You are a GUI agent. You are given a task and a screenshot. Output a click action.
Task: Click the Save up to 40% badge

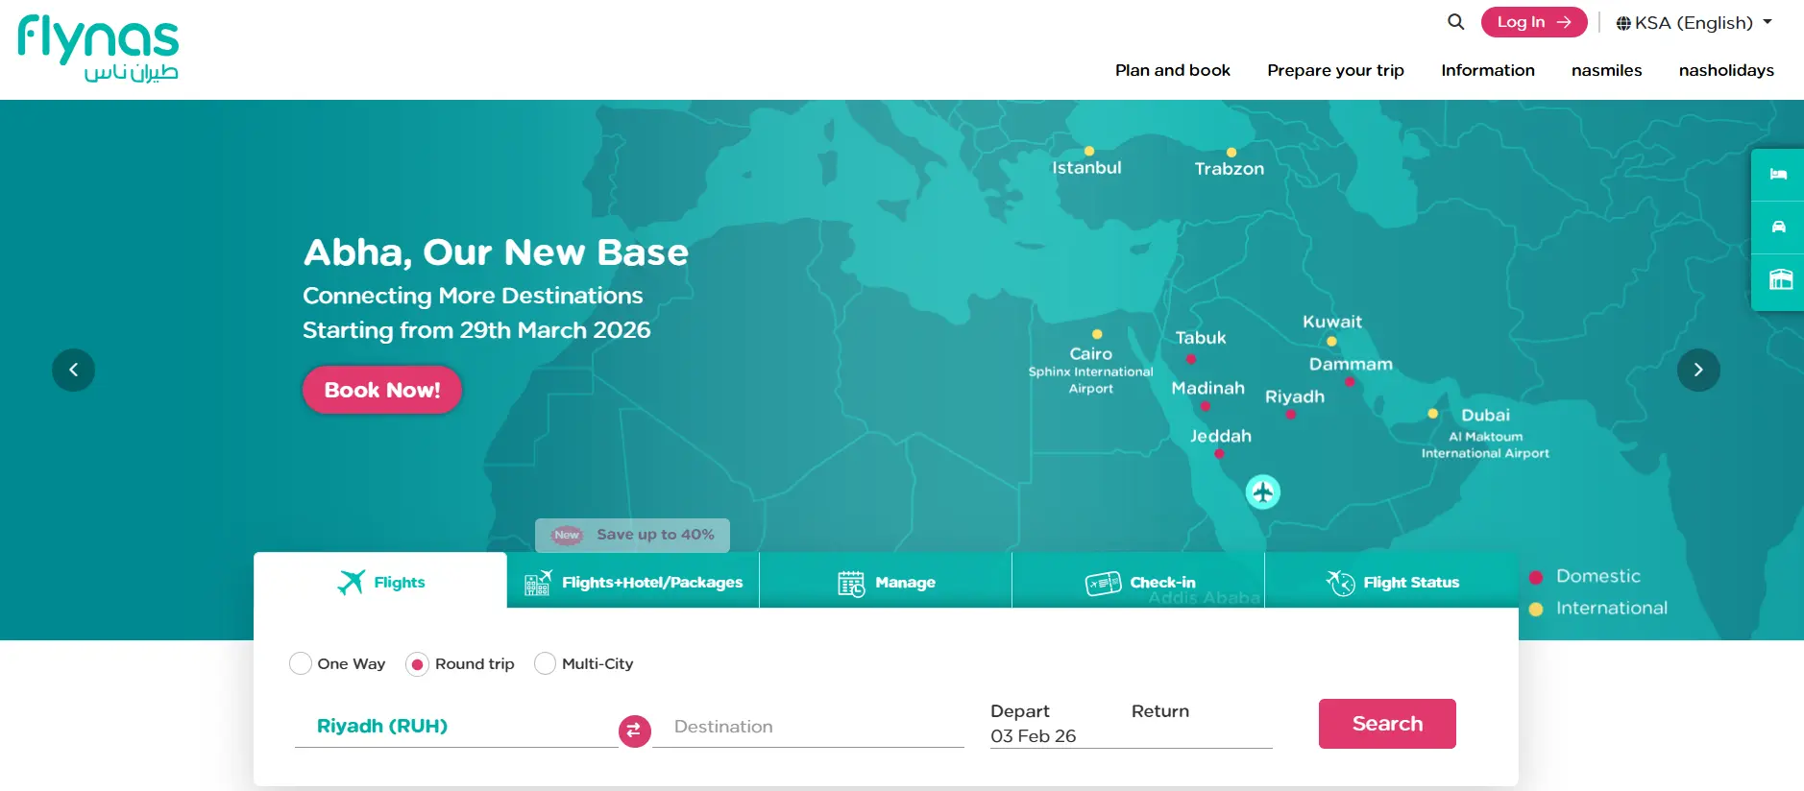(632, 535)
